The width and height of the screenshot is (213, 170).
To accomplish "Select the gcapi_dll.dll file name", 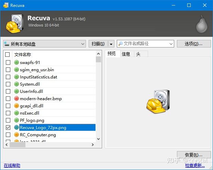I will point(32,106).
